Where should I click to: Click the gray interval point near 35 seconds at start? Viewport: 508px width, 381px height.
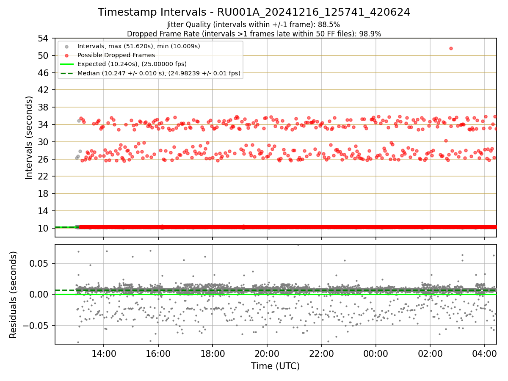click(x=79, y=121)
